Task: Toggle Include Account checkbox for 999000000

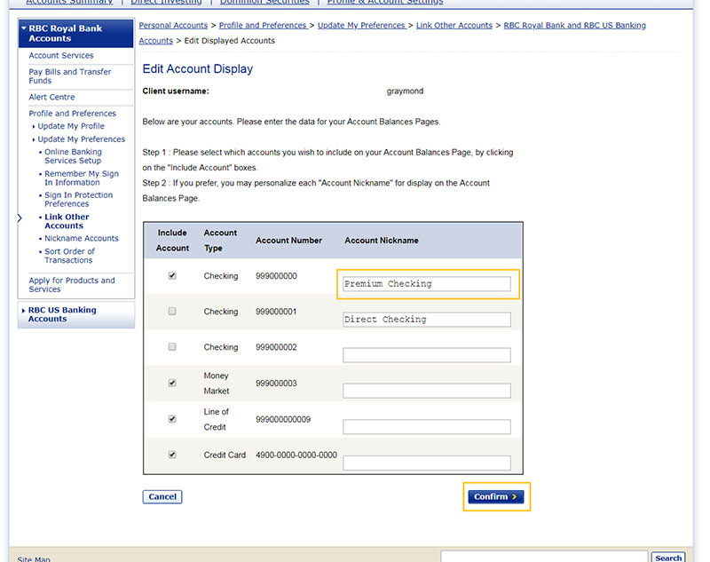Action: [x=172, y=275]
